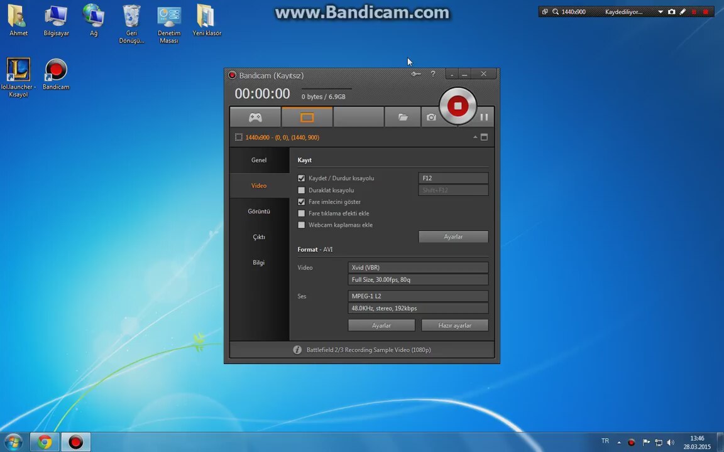Toggle Fare imlecini göster checkbox
The height and width of the screenshot is (452, 724).
click(302, 202)
